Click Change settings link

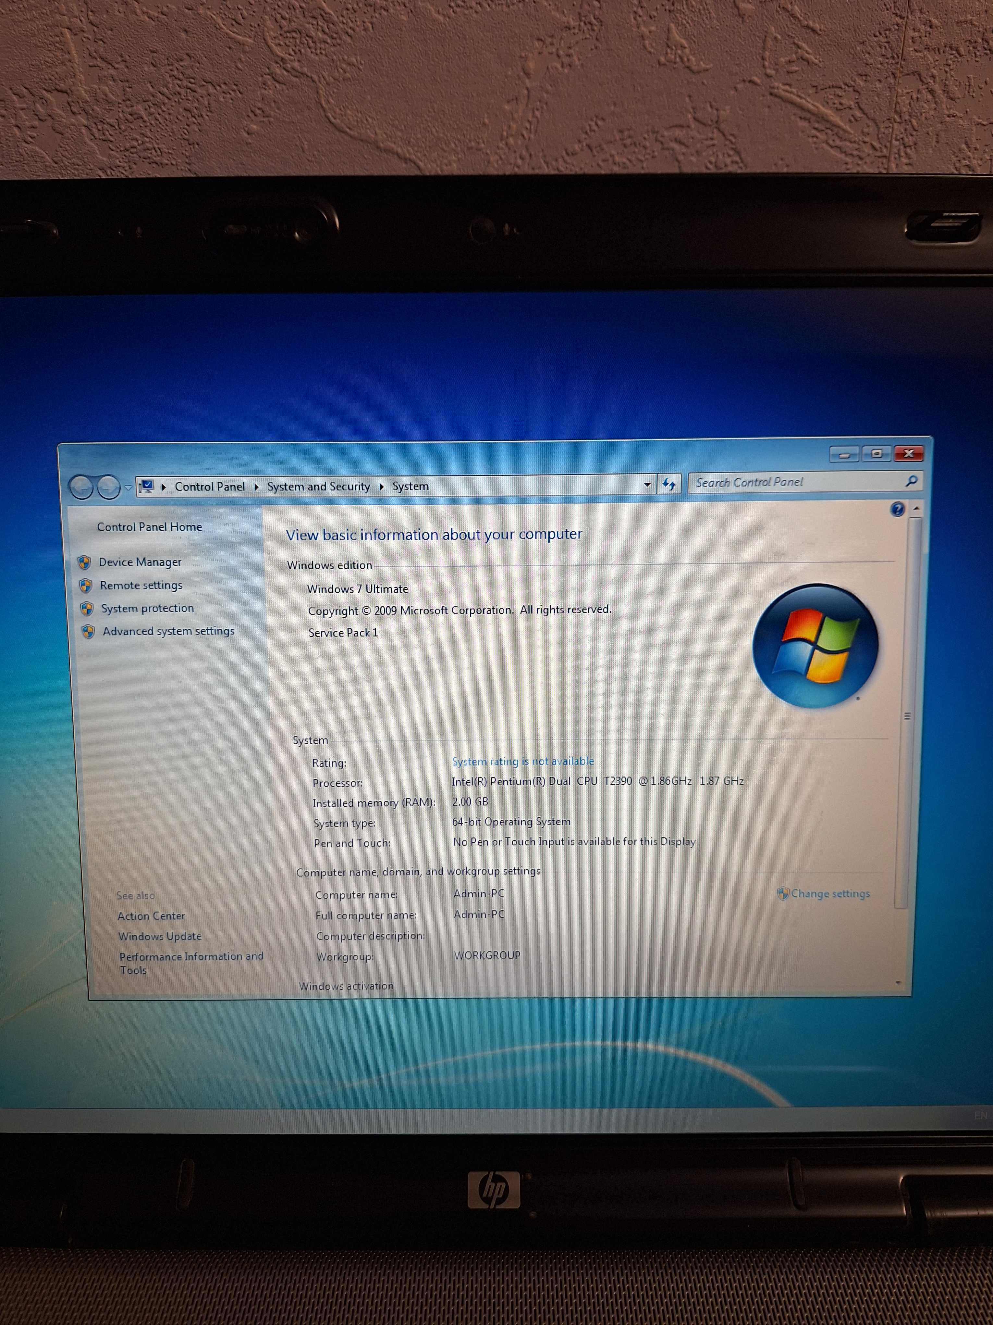[830, 894]
